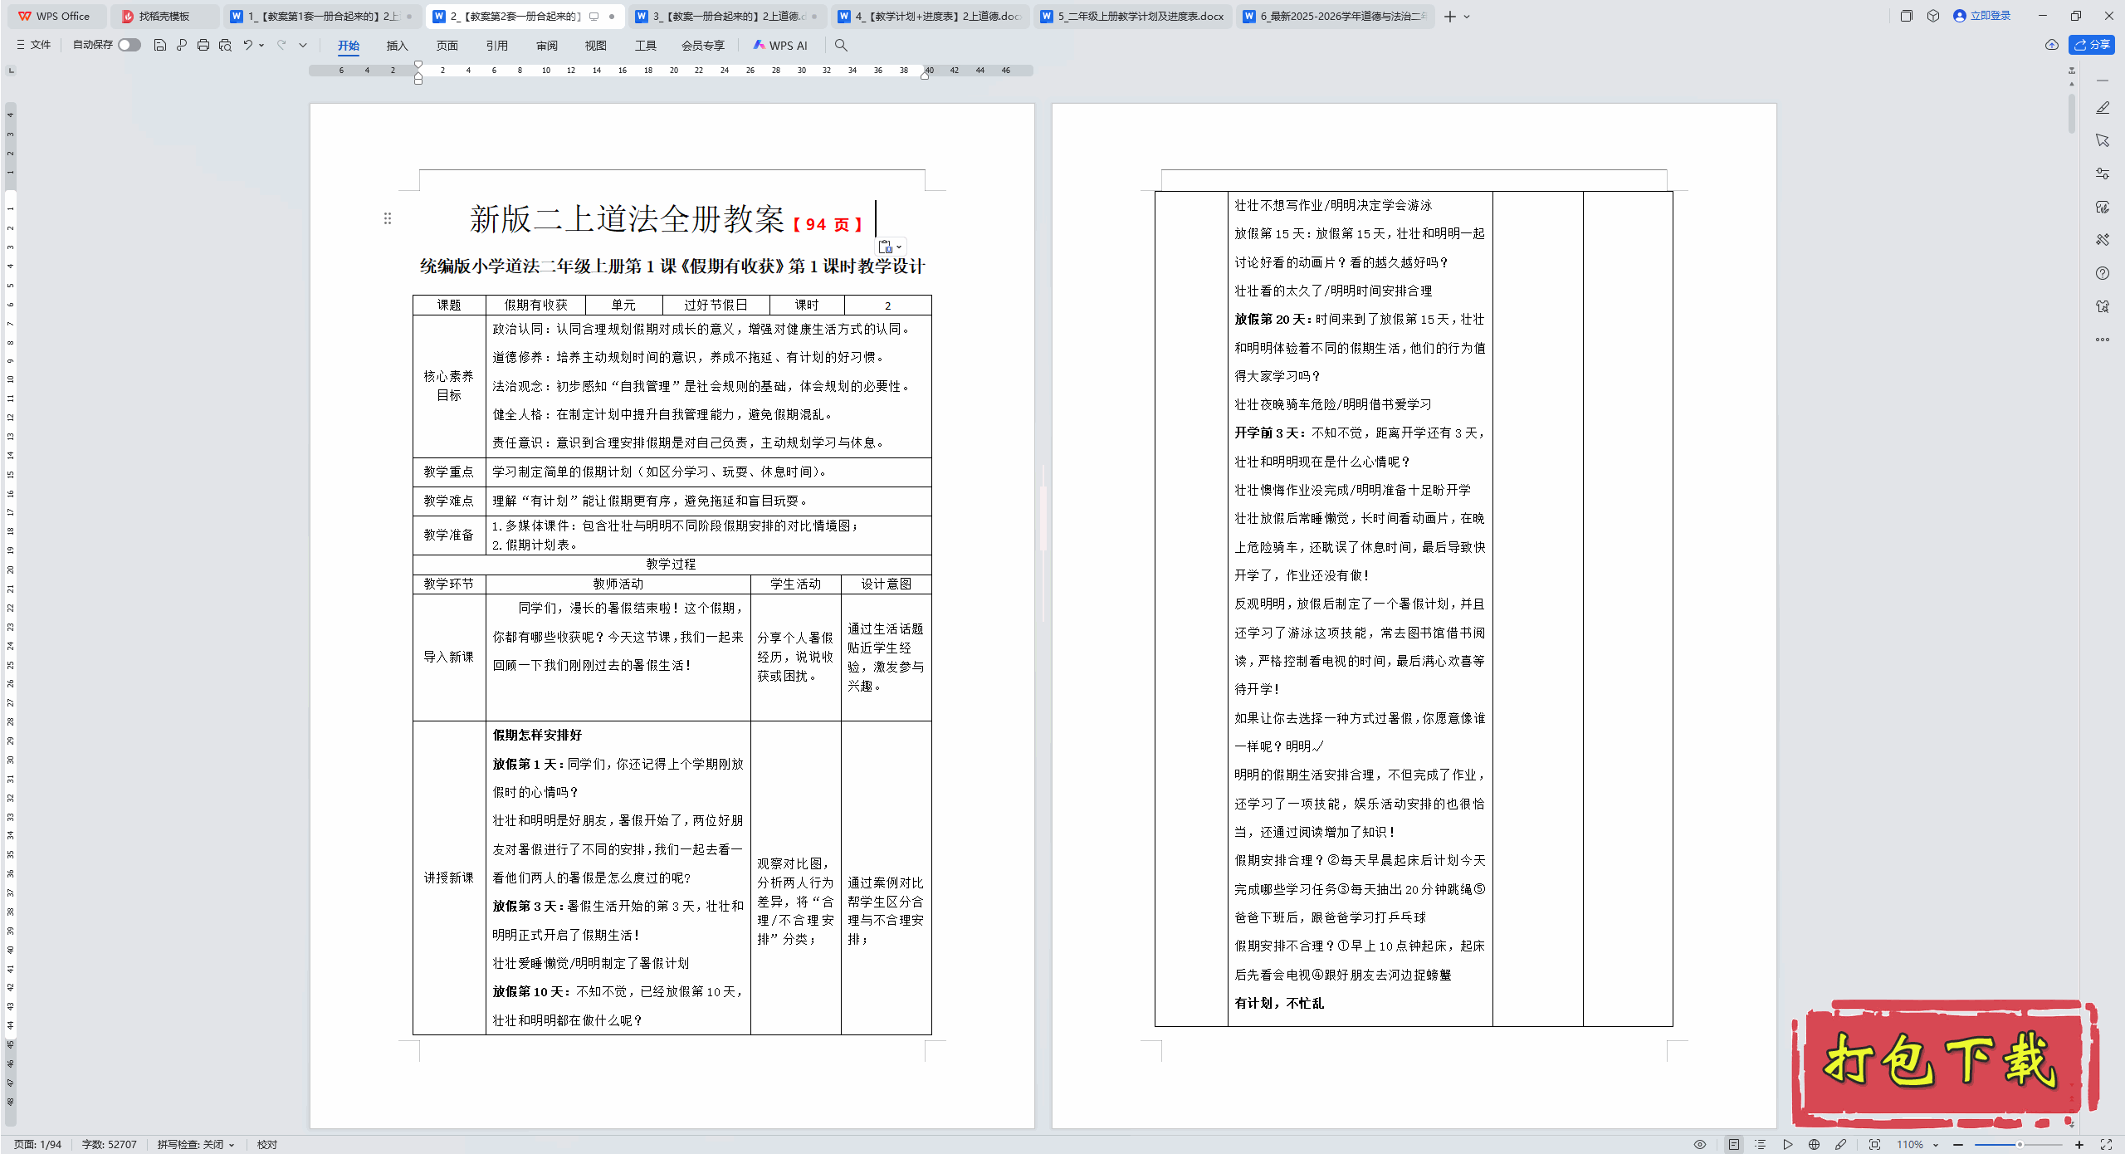Switch to outline view in status bar

[1761, 1144]
